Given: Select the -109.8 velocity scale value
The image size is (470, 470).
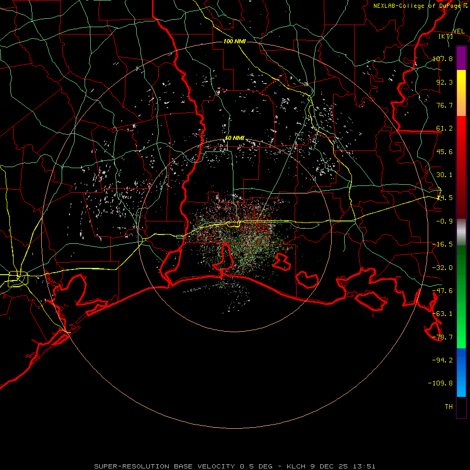Looking at the screenshot, I should (440, 383).
